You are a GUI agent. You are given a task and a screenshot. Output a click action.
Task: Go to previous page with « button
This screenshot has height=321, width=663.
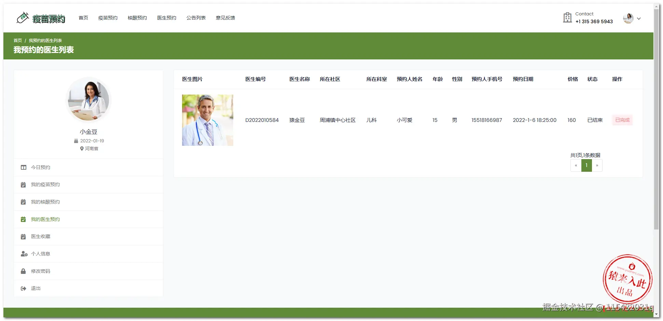tap(576, 165)
